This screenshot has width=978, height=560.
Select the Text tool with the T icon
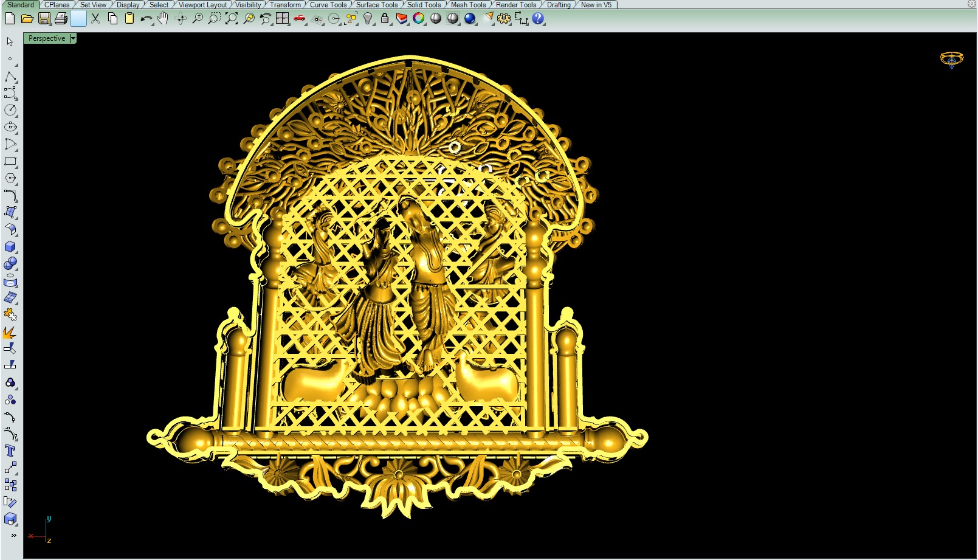click(x=10, y=451)
